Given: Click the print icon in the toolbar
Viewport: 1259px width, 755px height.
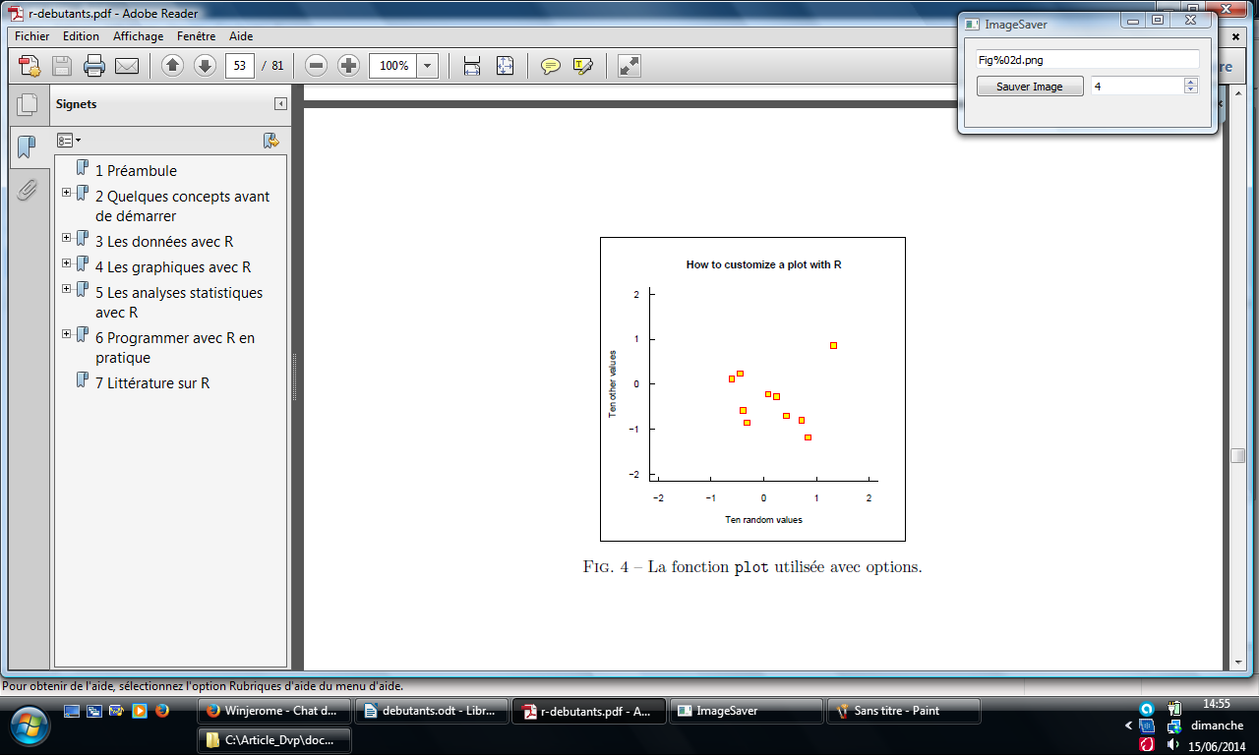Looking at the screenshot, I should click(x=94, y=66).
